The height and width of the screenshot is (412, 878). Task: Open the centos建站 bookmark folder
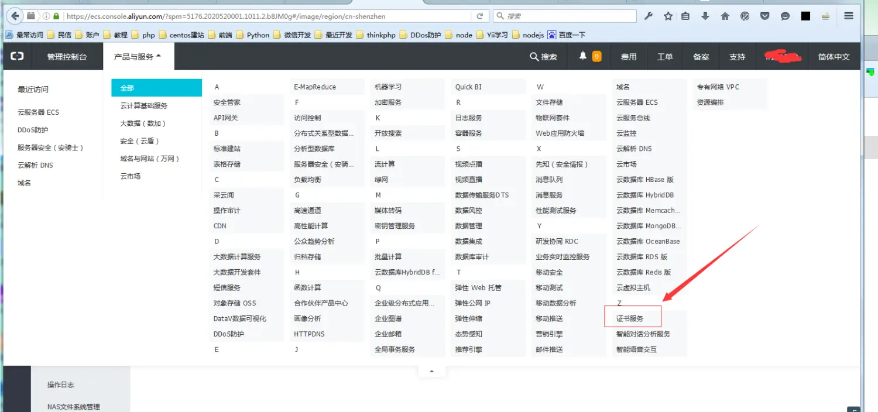pyautogui.click(x=181, y=35)
